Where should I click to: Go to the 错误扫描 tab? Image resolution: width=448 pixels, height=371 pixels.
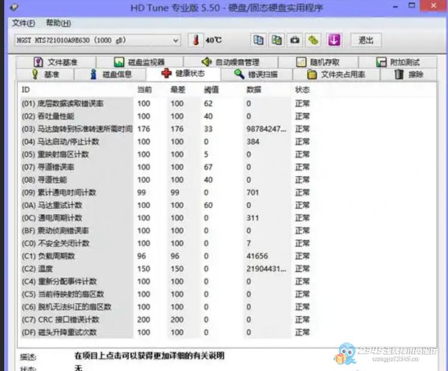[255, 75]
